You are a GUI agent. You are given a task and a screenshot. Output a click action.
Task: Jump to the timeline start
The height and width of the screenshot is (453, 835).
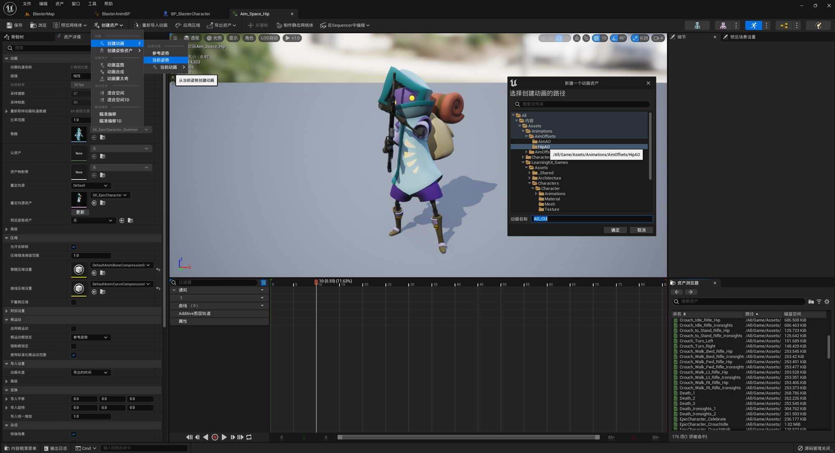pyautogui.click(x=189, y=437)
